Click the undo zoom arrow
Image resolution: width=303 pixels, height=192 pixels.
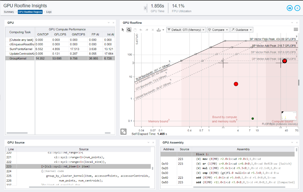pos(141,30)
